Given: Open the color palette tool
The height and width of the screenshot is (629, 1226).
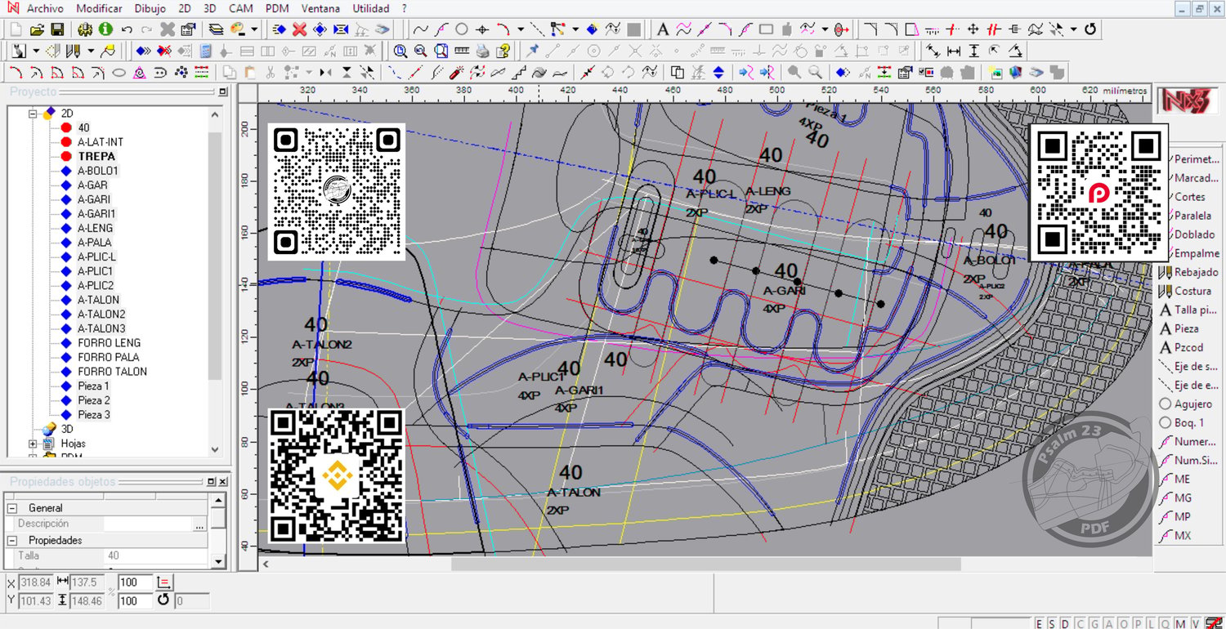Looking at the screenshot, I should click(238, 29).
